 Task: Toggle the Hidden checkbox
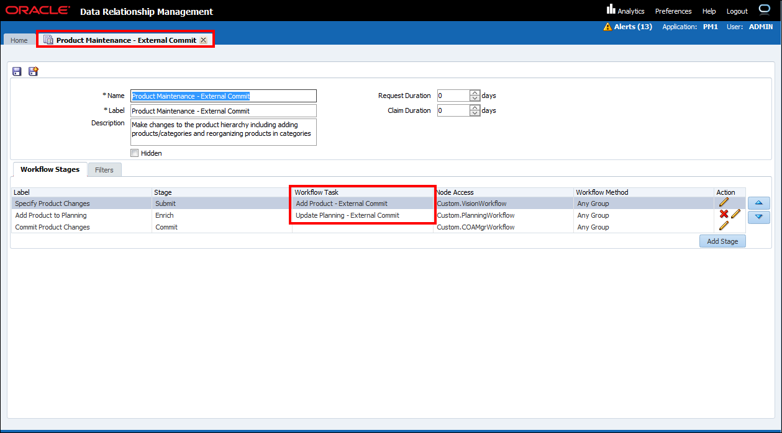pos(134,153)
